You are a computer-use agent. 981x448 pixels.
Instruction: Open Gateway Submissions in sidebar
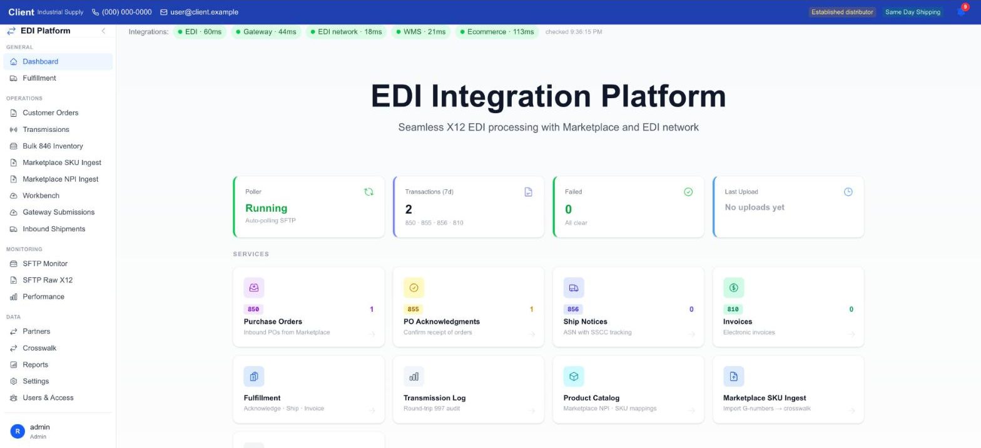click(x=58, y=212)
